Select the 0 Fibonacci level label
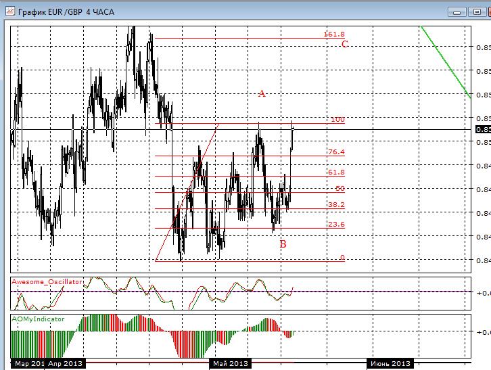This screenshot has width=491, height=370. click(342, 257)
